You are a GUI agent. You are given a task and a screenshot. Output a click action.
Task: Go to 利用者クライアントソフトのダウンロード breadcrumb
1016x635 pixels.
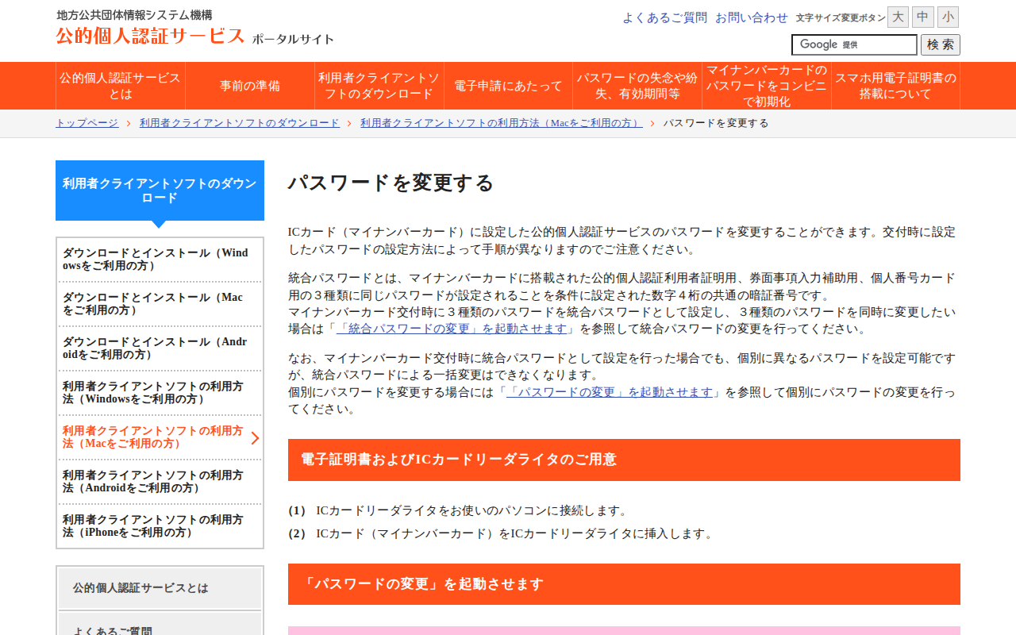pos(240,123)
